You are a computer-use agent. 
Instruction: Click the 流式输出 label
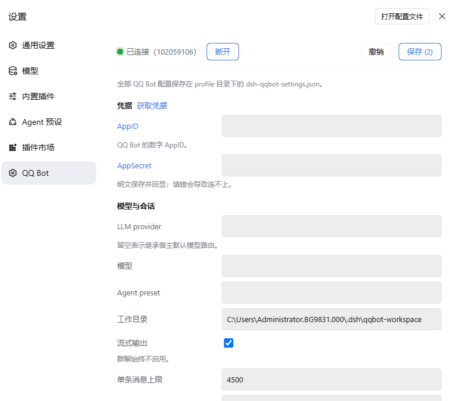pos(132,343)
